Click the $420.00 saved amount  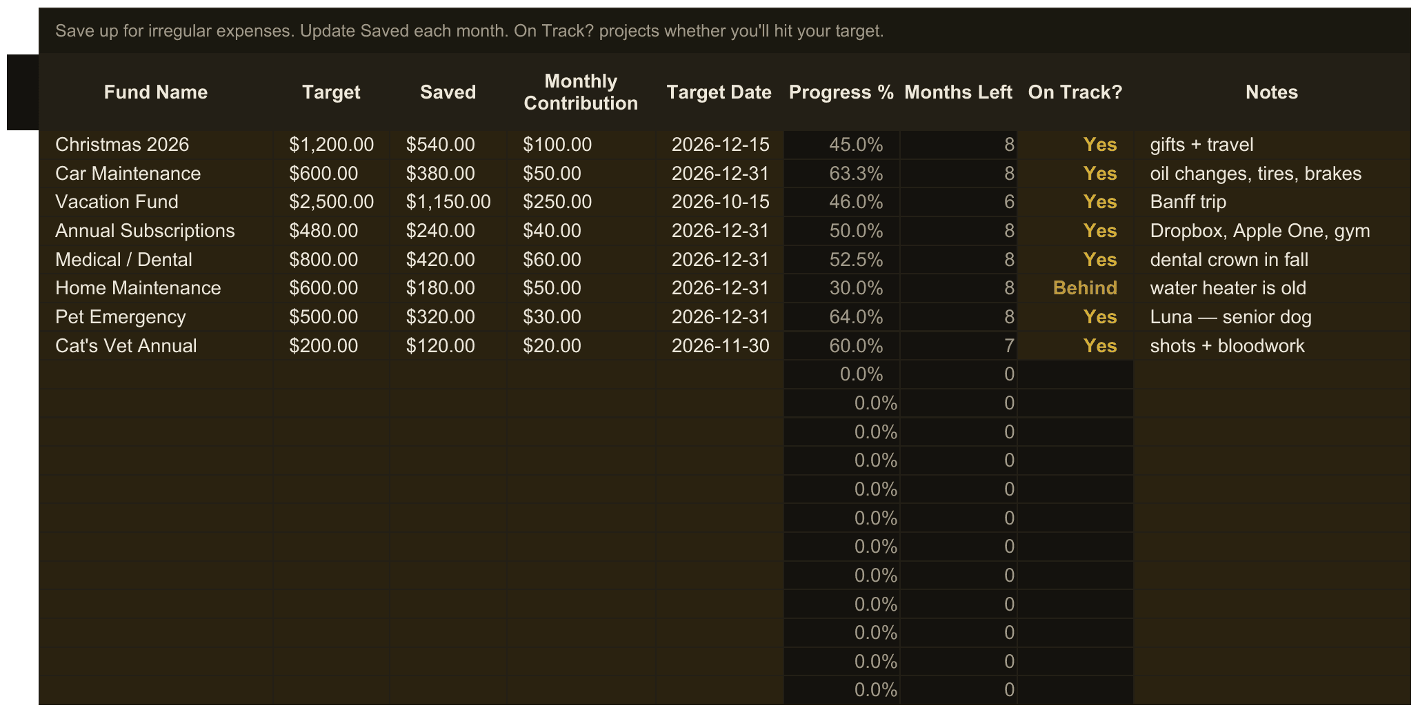(x=448, y=260)
